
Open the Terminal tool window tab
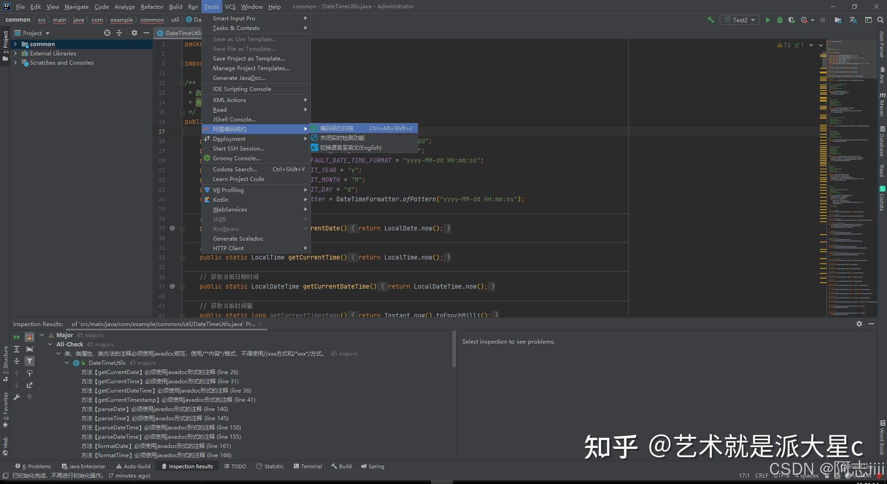pos(308,466)
